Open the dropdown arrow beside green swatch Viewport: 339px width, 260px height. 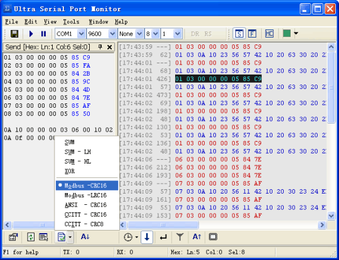(x=296, y=33)
